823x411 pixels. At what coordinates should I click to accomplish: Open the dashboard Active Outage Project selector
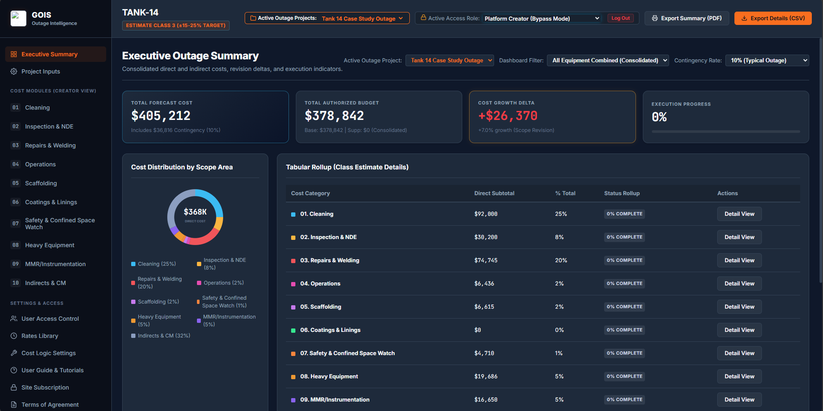tap(449, 60)
